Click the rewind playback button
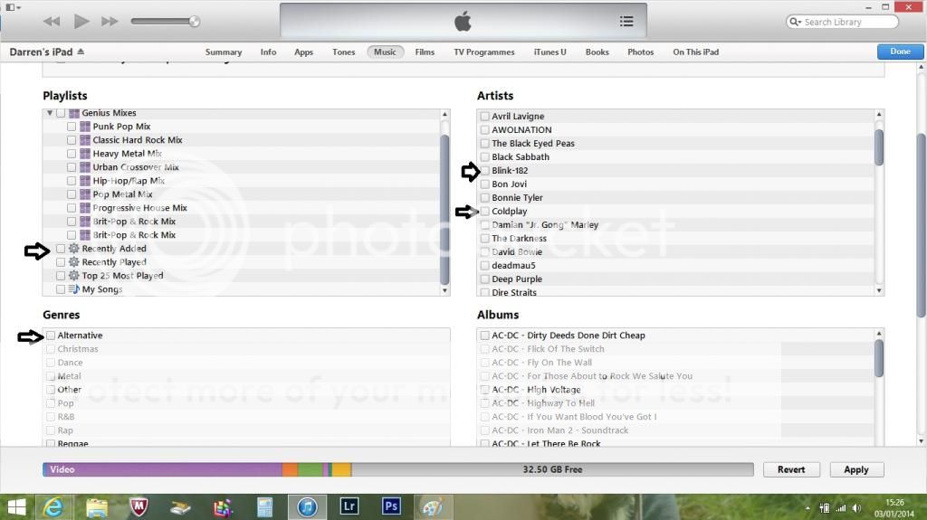927x520 pixels. click(52, 22)
